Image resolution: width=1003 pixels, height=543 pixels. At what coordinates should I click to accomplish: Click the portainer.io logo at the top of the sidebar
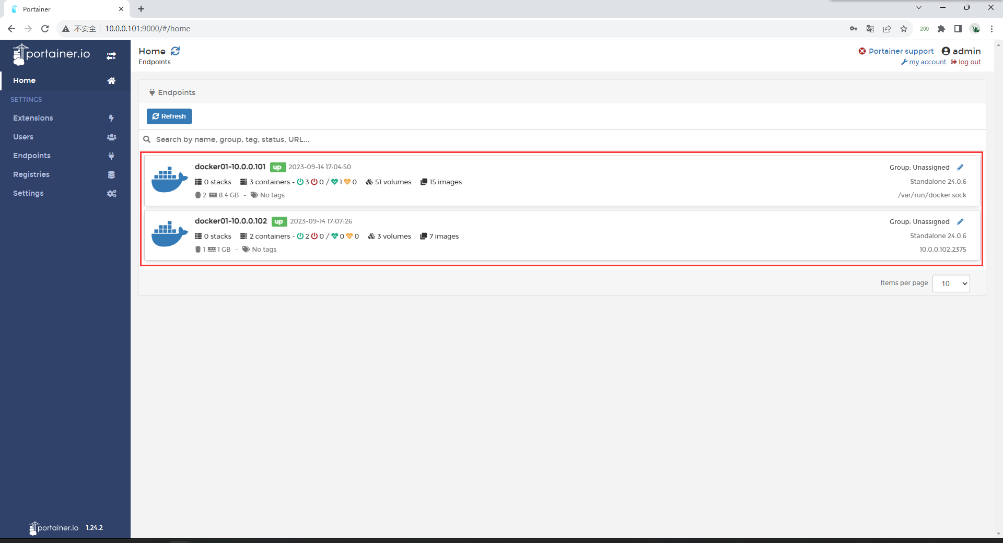coord(52,54)
